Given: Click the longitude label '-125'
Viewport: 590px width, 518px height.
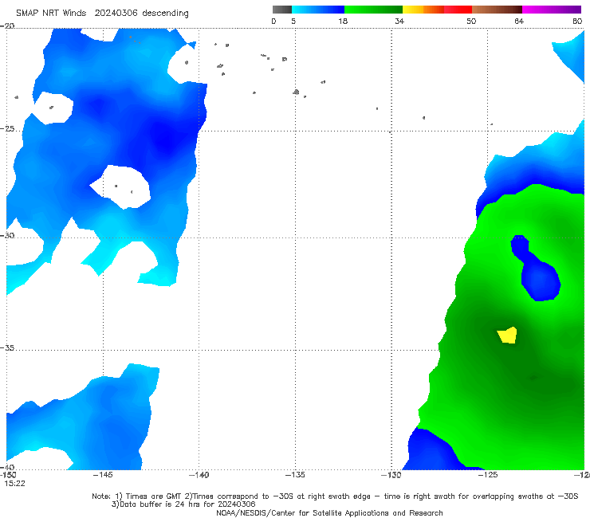Looking at the screenshot, I should [x=488, y=475].
